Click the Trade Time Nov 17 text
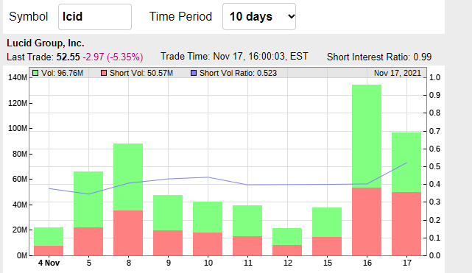Image resolution: width=472 pixels, height=273 pixels. click(234, 56)
